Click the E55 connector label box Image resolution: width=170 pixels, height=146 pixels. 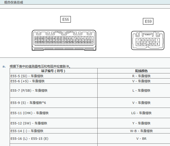click(x=66, y=19)
